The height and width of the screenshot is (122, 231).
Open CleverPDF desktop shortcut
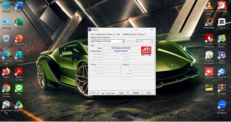click(x=222, y=73)
